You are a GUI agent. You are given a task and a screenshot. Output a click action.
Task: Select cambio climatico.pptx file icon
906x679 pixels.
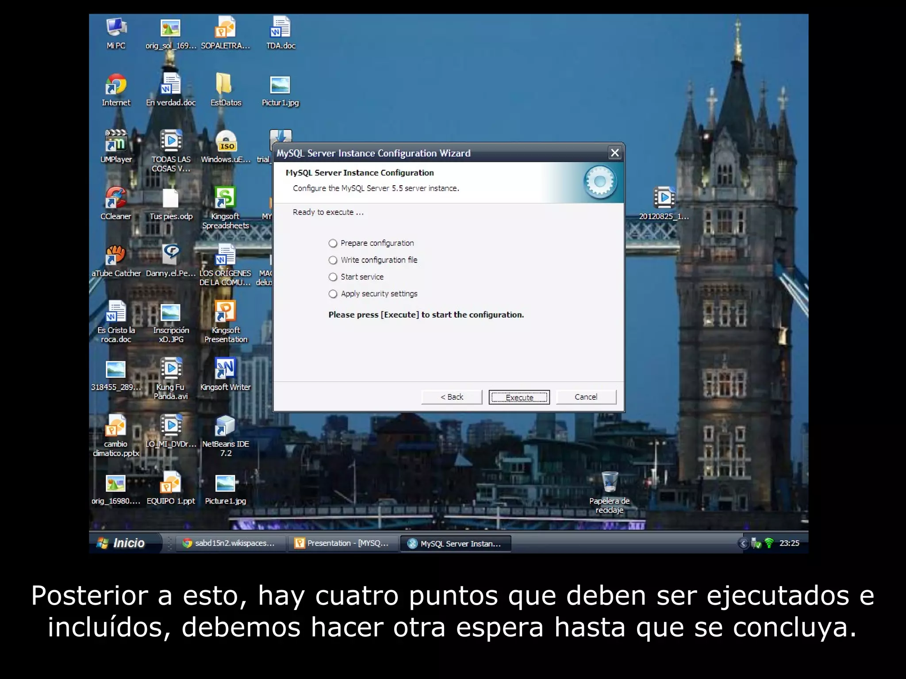(x=116, y=425)
